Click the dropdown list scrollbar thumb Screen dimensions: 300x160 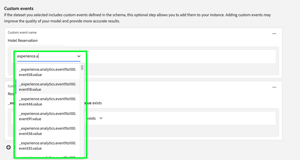click(x=82, y=67)
